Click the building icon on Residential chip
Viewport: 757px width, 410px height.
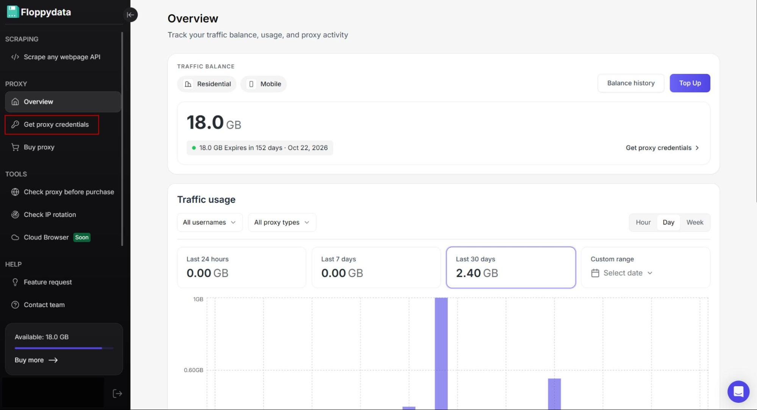[x=188, y=84]
